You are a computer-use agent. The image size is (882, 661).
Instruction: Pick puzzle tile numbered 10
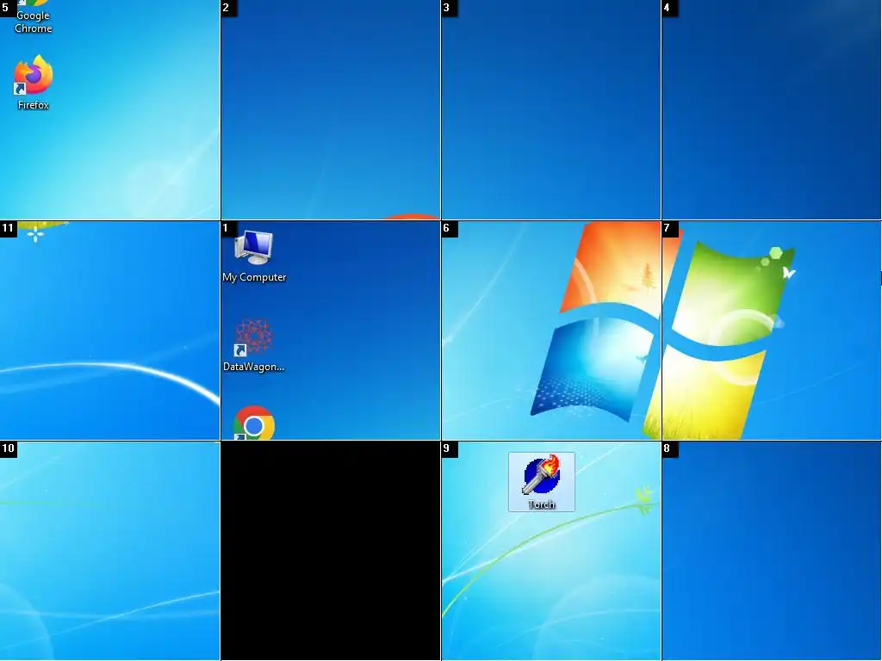tap(110, 551)
